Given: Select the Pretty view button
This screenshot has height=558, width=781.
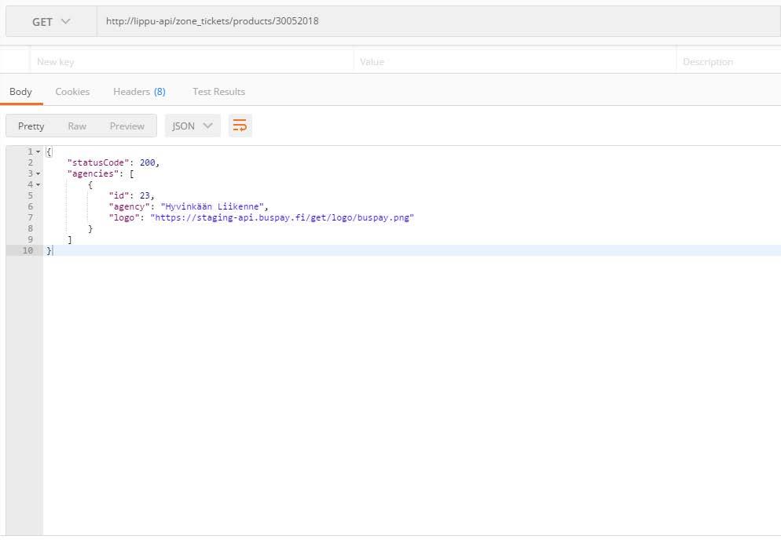Looking at the screenshot, I should pos(31,126).
